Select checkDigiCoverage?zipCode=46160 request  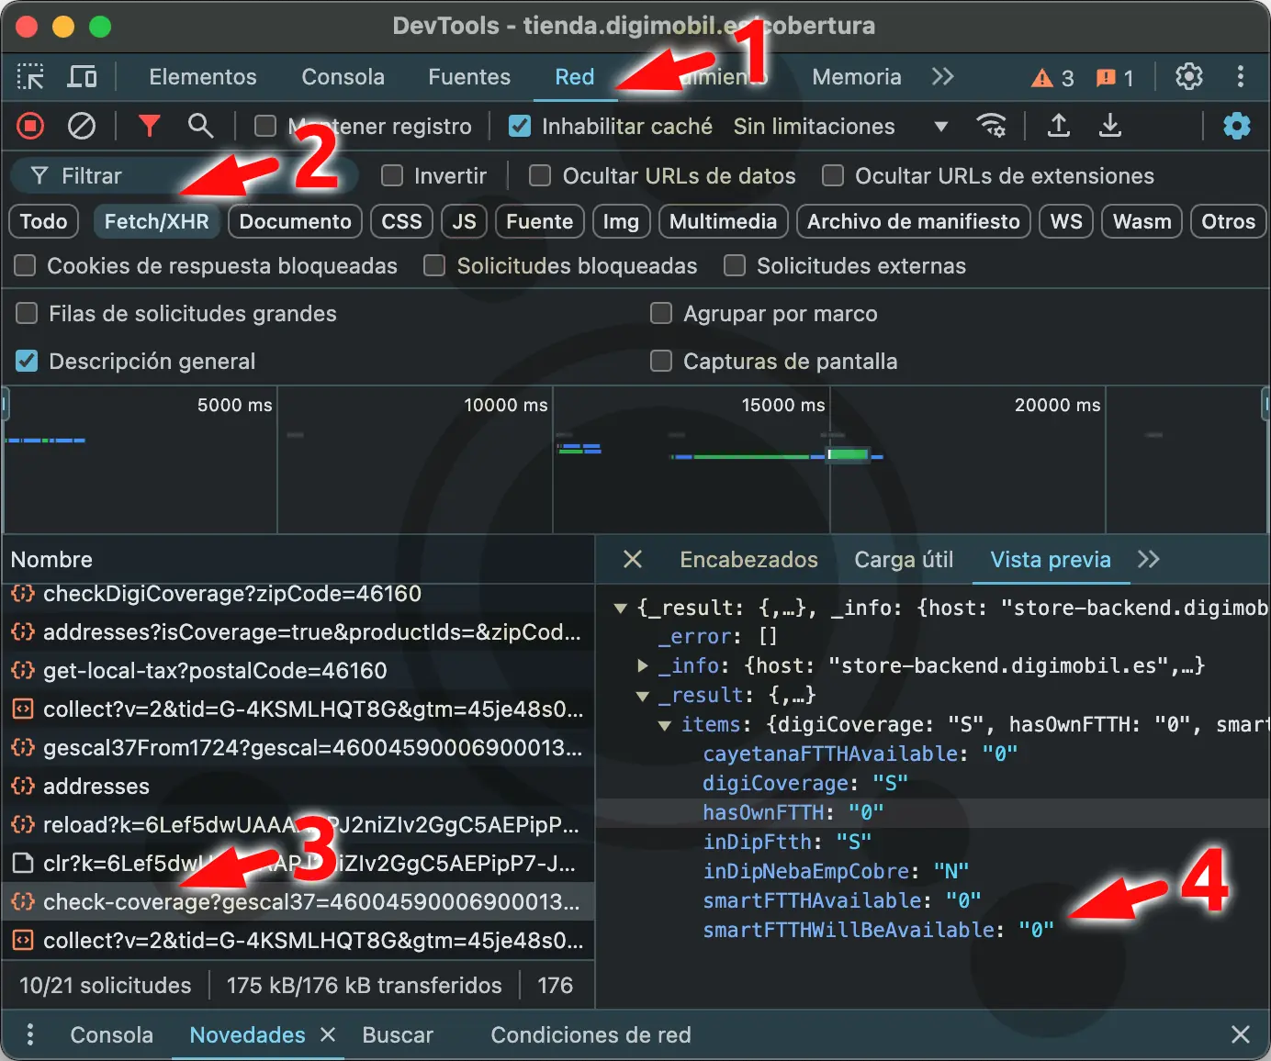tap(298, 594)
